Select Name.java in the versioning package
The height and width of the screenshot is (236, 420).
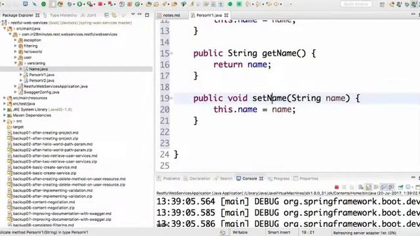point(38,69)
